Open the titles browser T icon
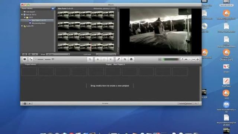The image size is (238, 134). coord(190,59)
